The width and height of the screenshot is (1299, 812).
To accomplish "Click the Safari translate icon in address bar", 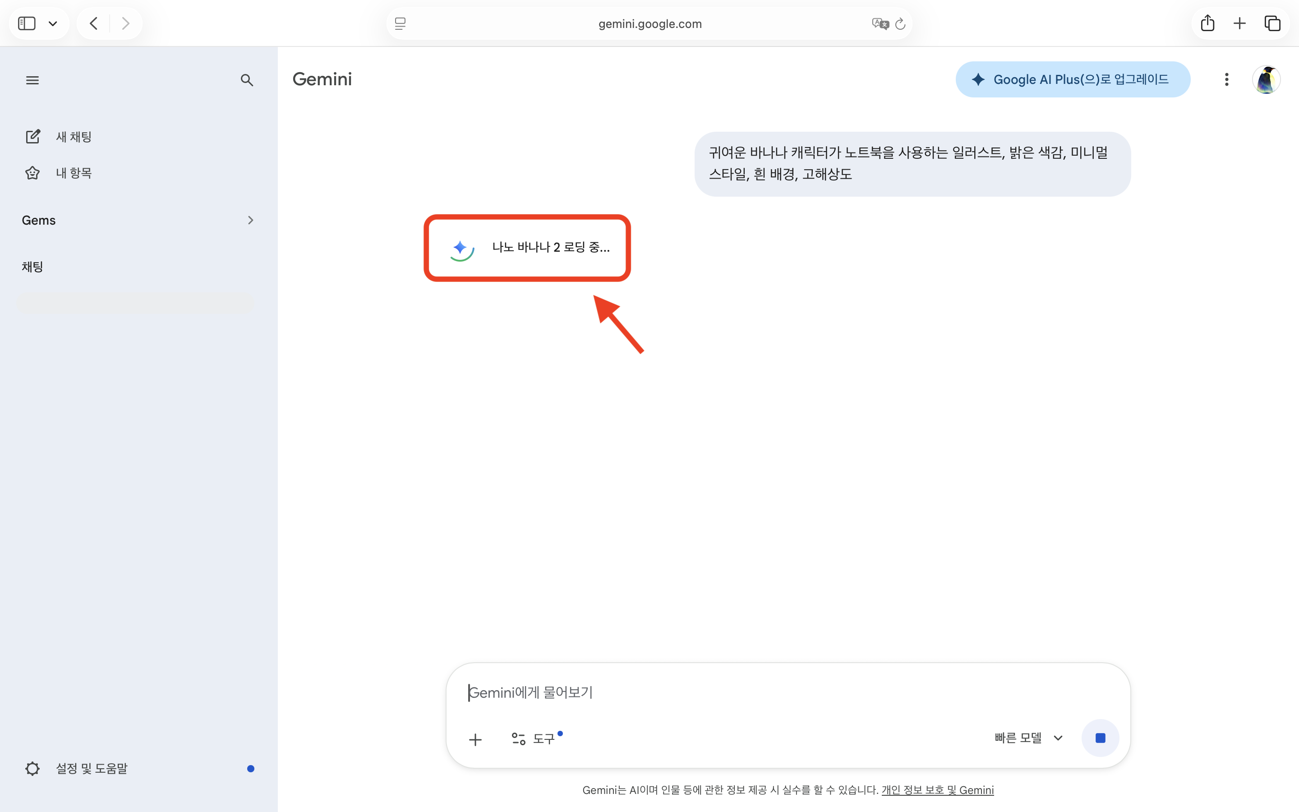I will tap(880, 23).
